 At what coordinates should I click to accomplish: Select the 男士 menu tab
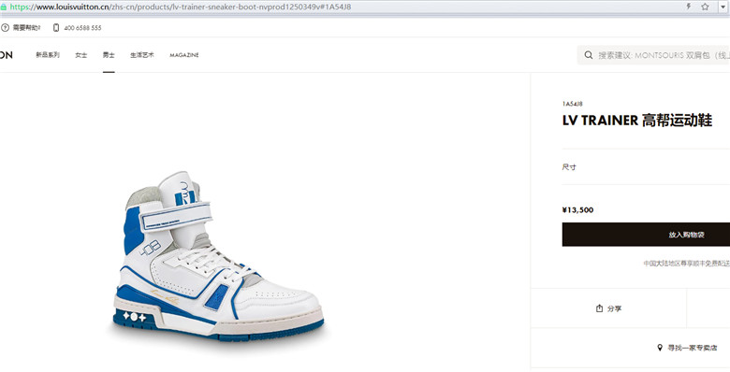pyautogui.click(x=109, y=55)
